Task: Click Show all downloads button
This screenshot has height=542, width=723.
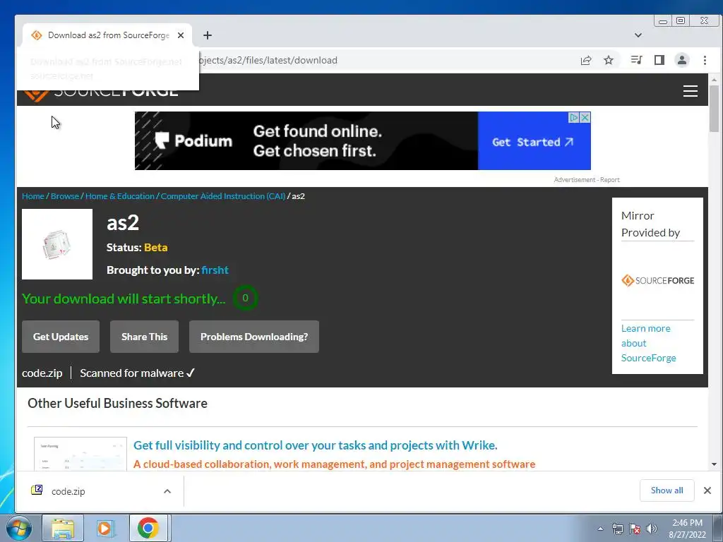Action: (667, 490)
